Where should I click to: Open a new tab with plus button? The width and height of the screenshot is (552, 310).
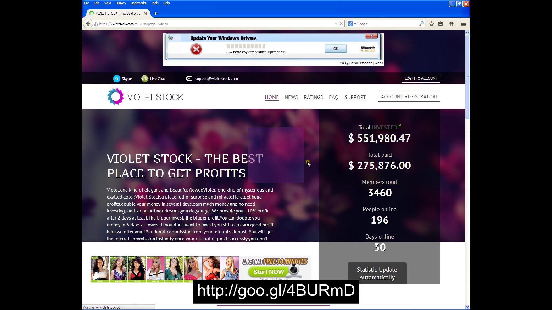point(156,13)
